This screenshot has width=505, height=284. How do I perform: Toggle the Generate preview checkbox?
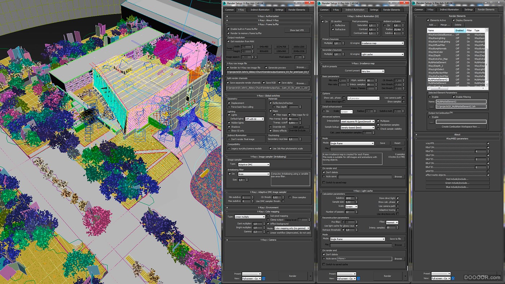click(x=267, y=67)
